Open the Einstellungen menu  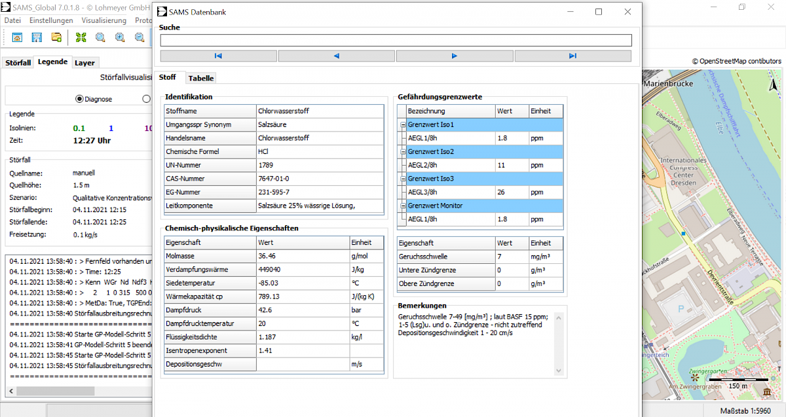[51, 20]
